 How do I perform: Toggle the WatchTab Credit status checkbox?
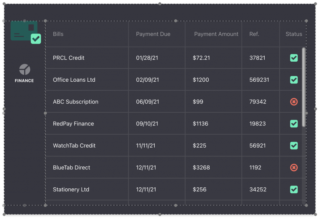tap(294, 145)
